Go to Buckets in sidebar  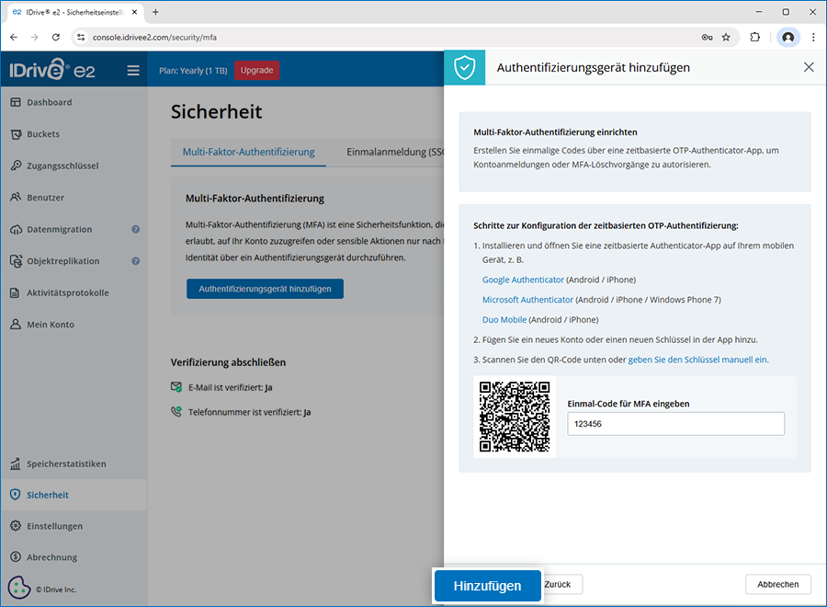click(x=43, y=134)
